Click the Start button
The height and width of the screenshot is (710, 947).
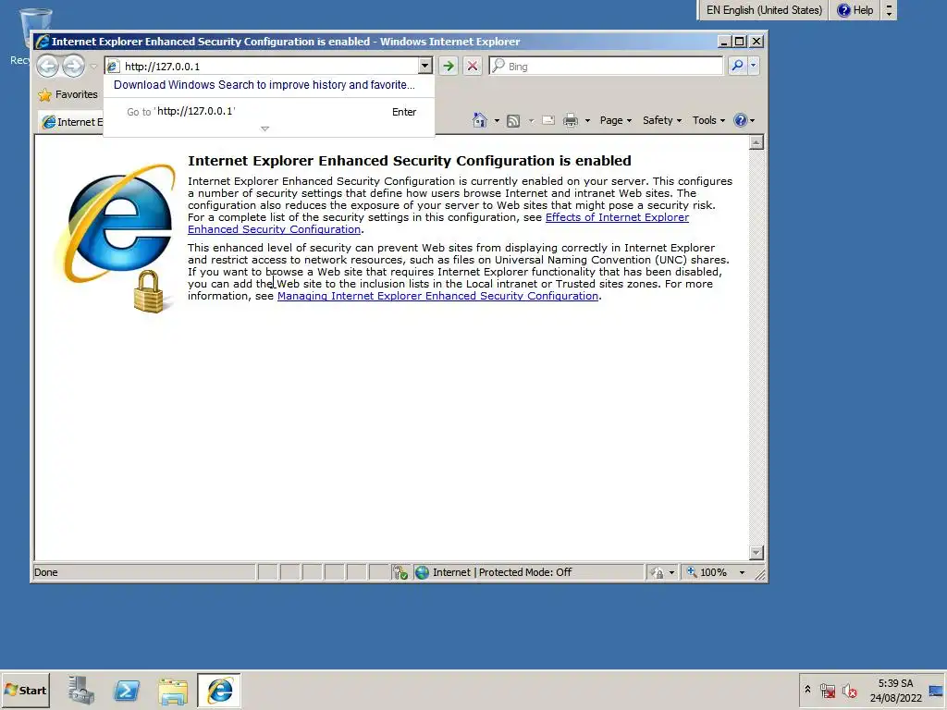(x=25, y=690)
